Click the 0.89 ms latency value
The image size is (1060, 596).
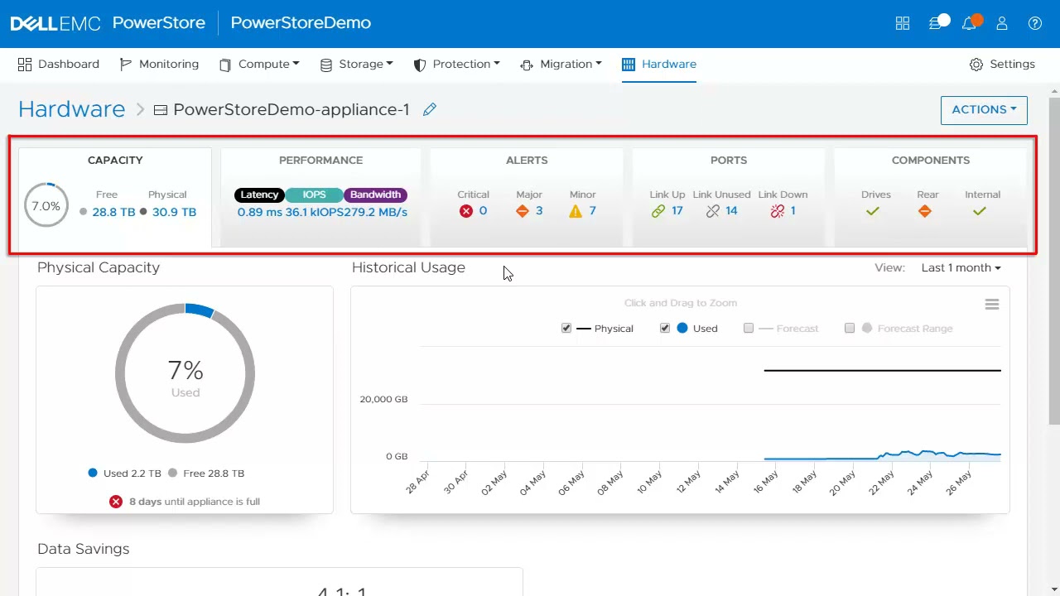(259, 212)
